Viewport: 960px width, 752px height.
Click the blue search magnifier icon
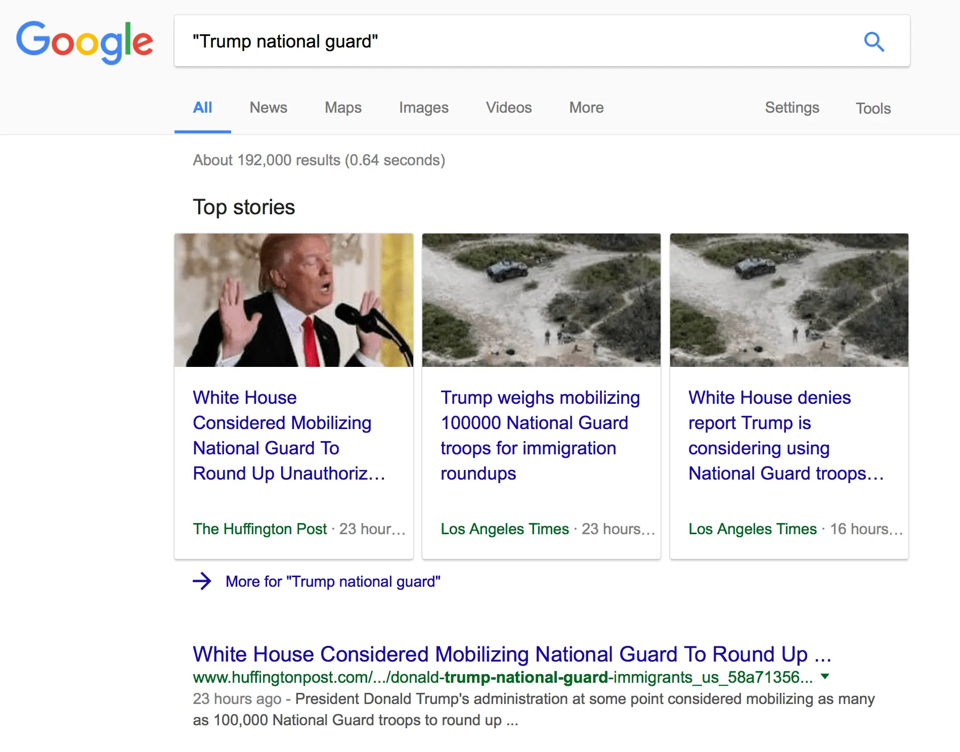click(874, 41)
